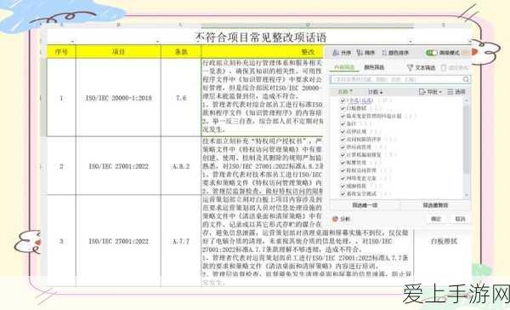Sort ascending with the 升序 icon
Screen dimensions: 510x310
pyautogui.click(x=336, y=53)
